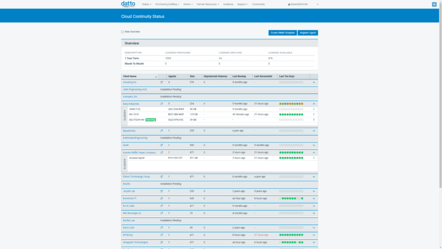Expand the first client row with 4 agents

pos(314,82)
